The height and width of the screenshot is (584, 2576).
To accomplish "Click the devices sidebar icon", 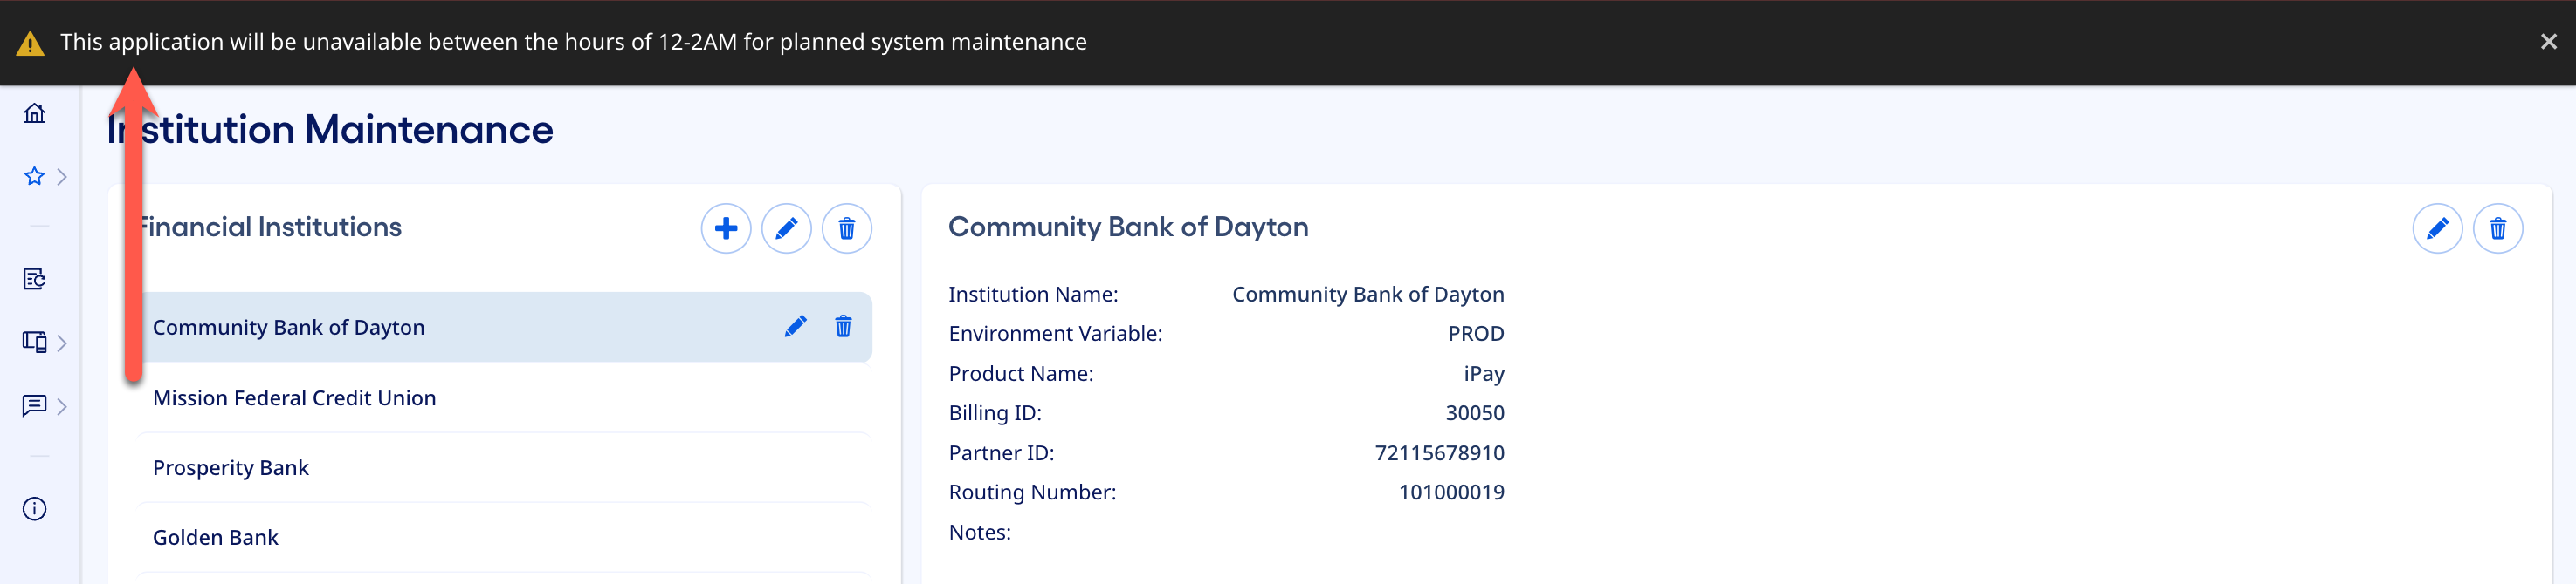I will click(34, 343).
